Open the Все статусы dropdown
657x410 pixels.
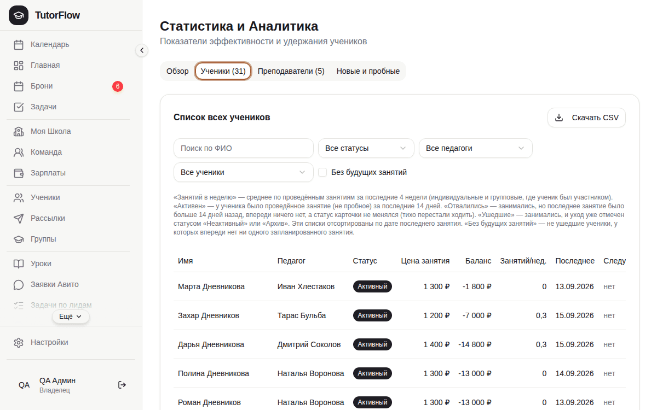366,148
